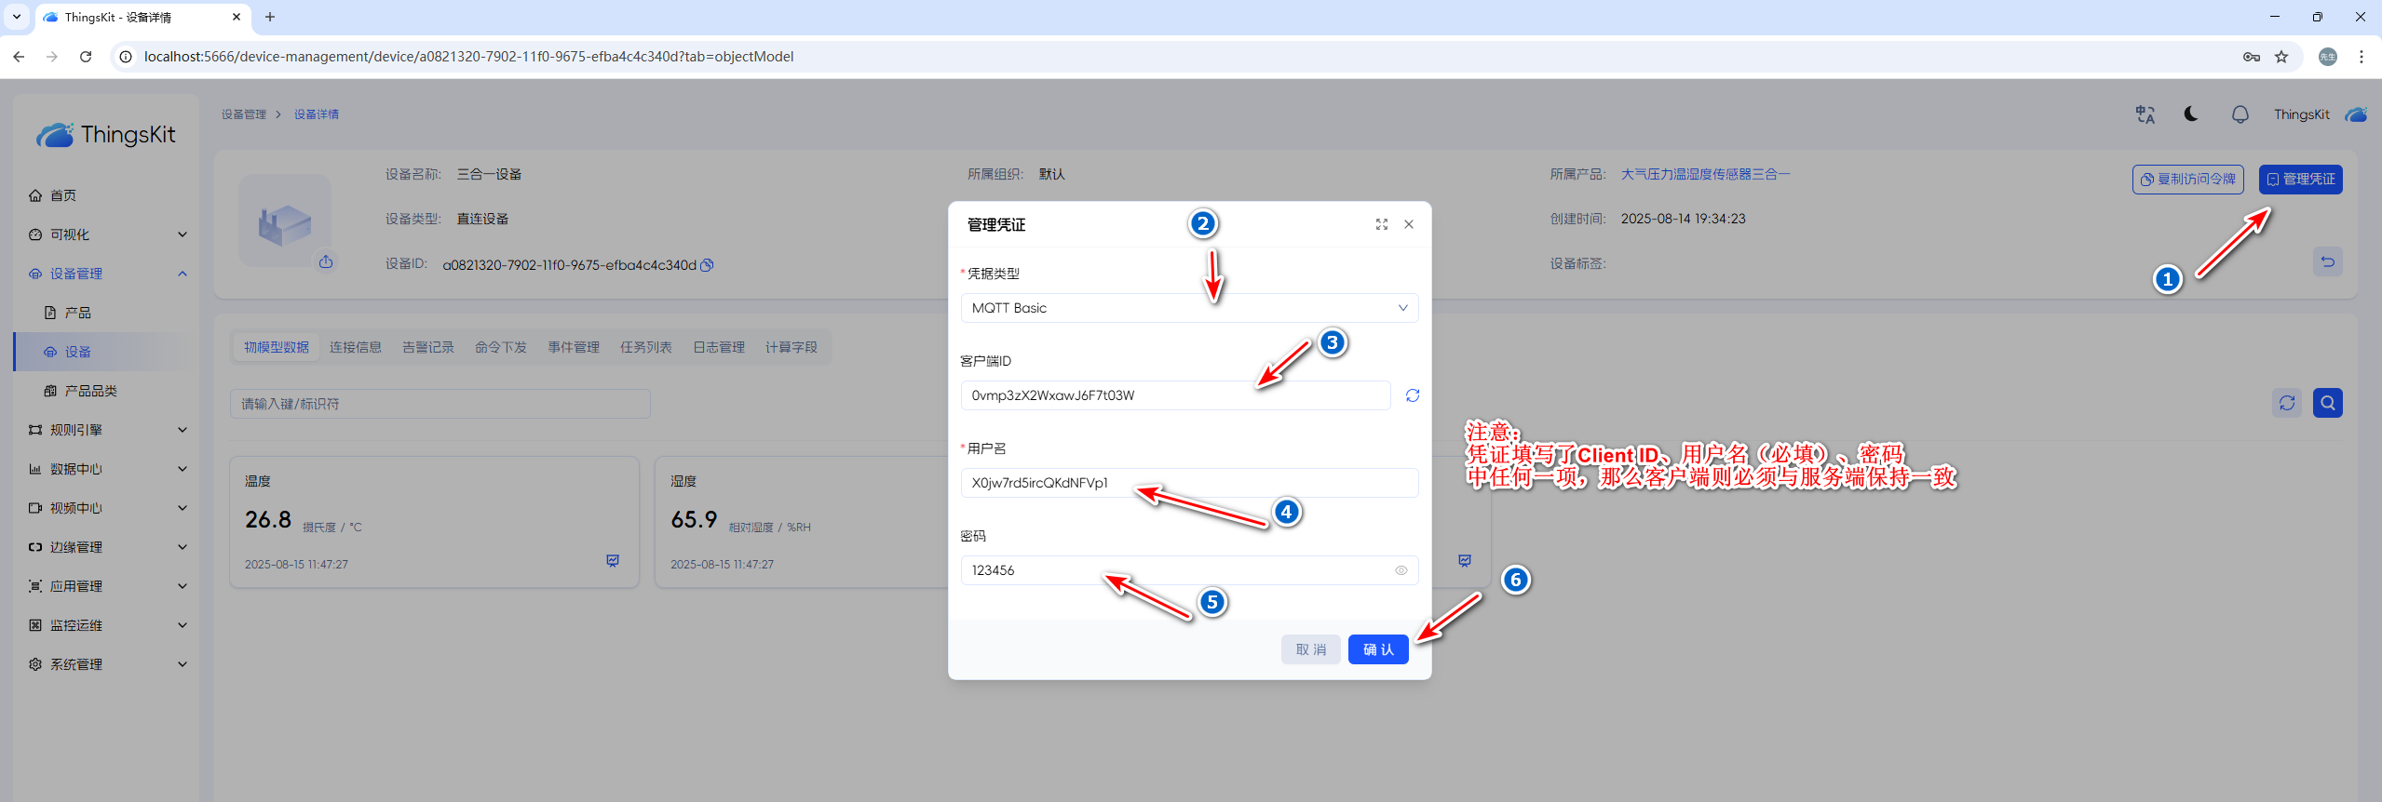2382x802 pixels.
Task: Open the MQTT Basic credential type dropdown
Action: click(1188, 308)
